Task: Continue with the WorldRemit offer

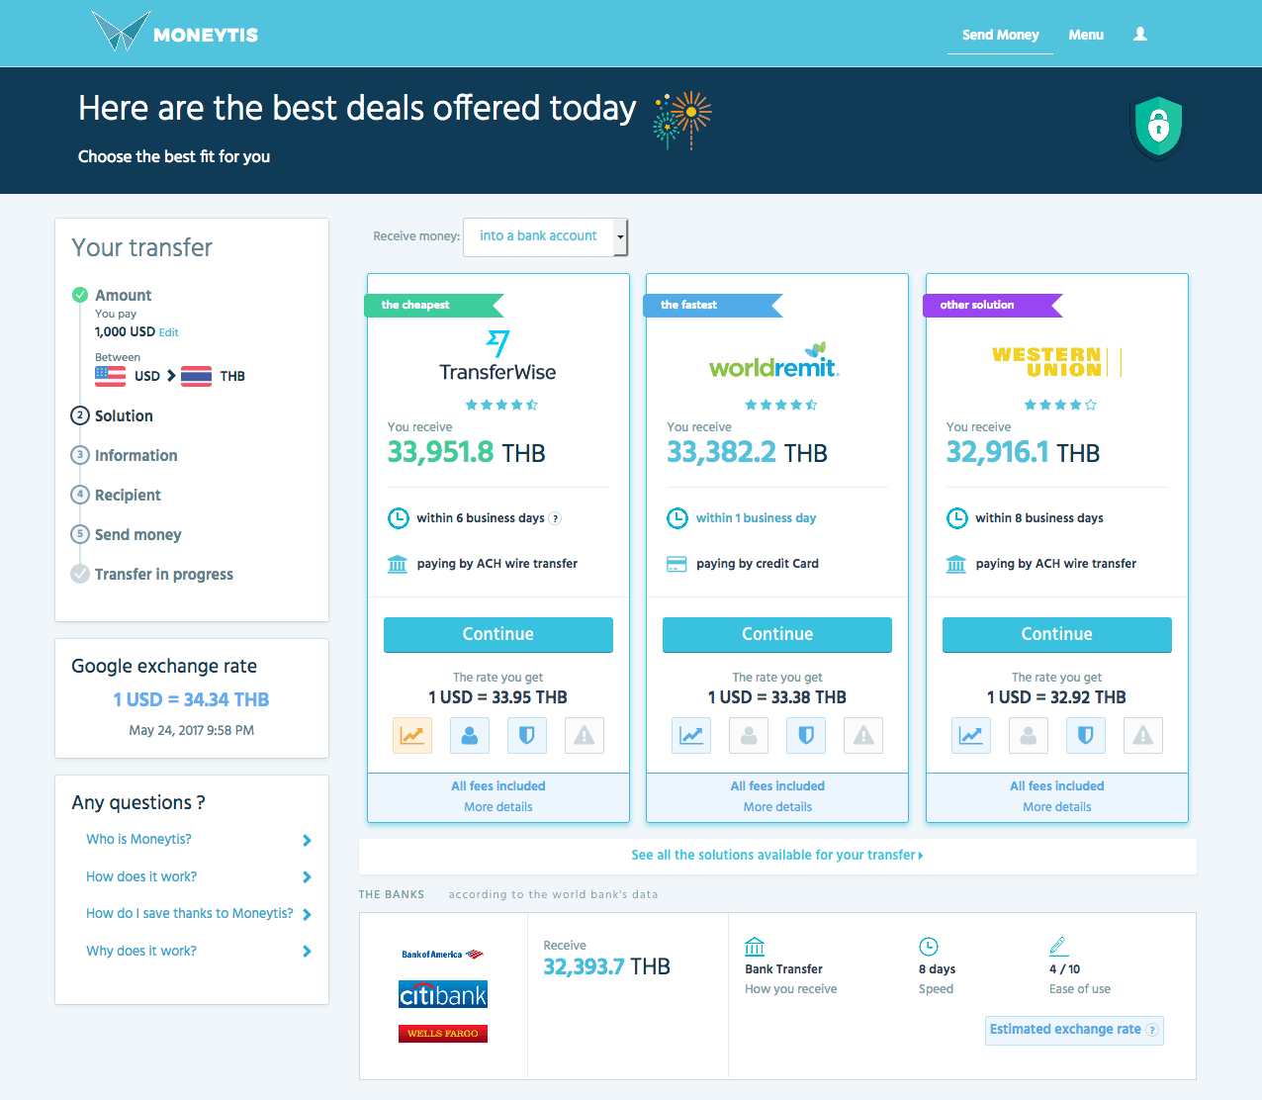Action: coord(777,635)
